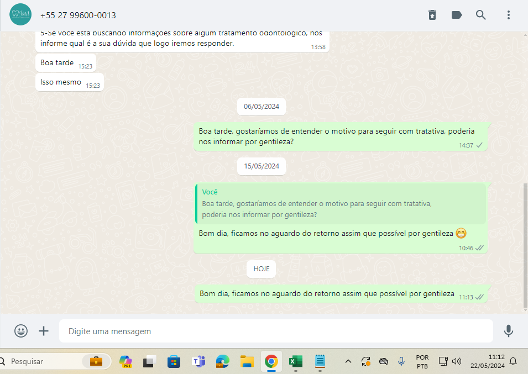Search within this conversation
This screenshot has height=374, width=528.
(480, 15)
